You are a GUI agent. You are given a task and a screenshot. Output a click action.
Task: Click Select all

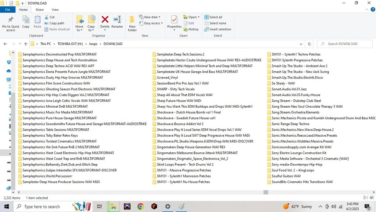point(213,17)
